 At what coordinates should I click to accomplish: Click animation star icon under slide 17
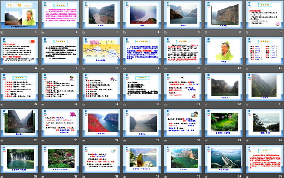84,104
